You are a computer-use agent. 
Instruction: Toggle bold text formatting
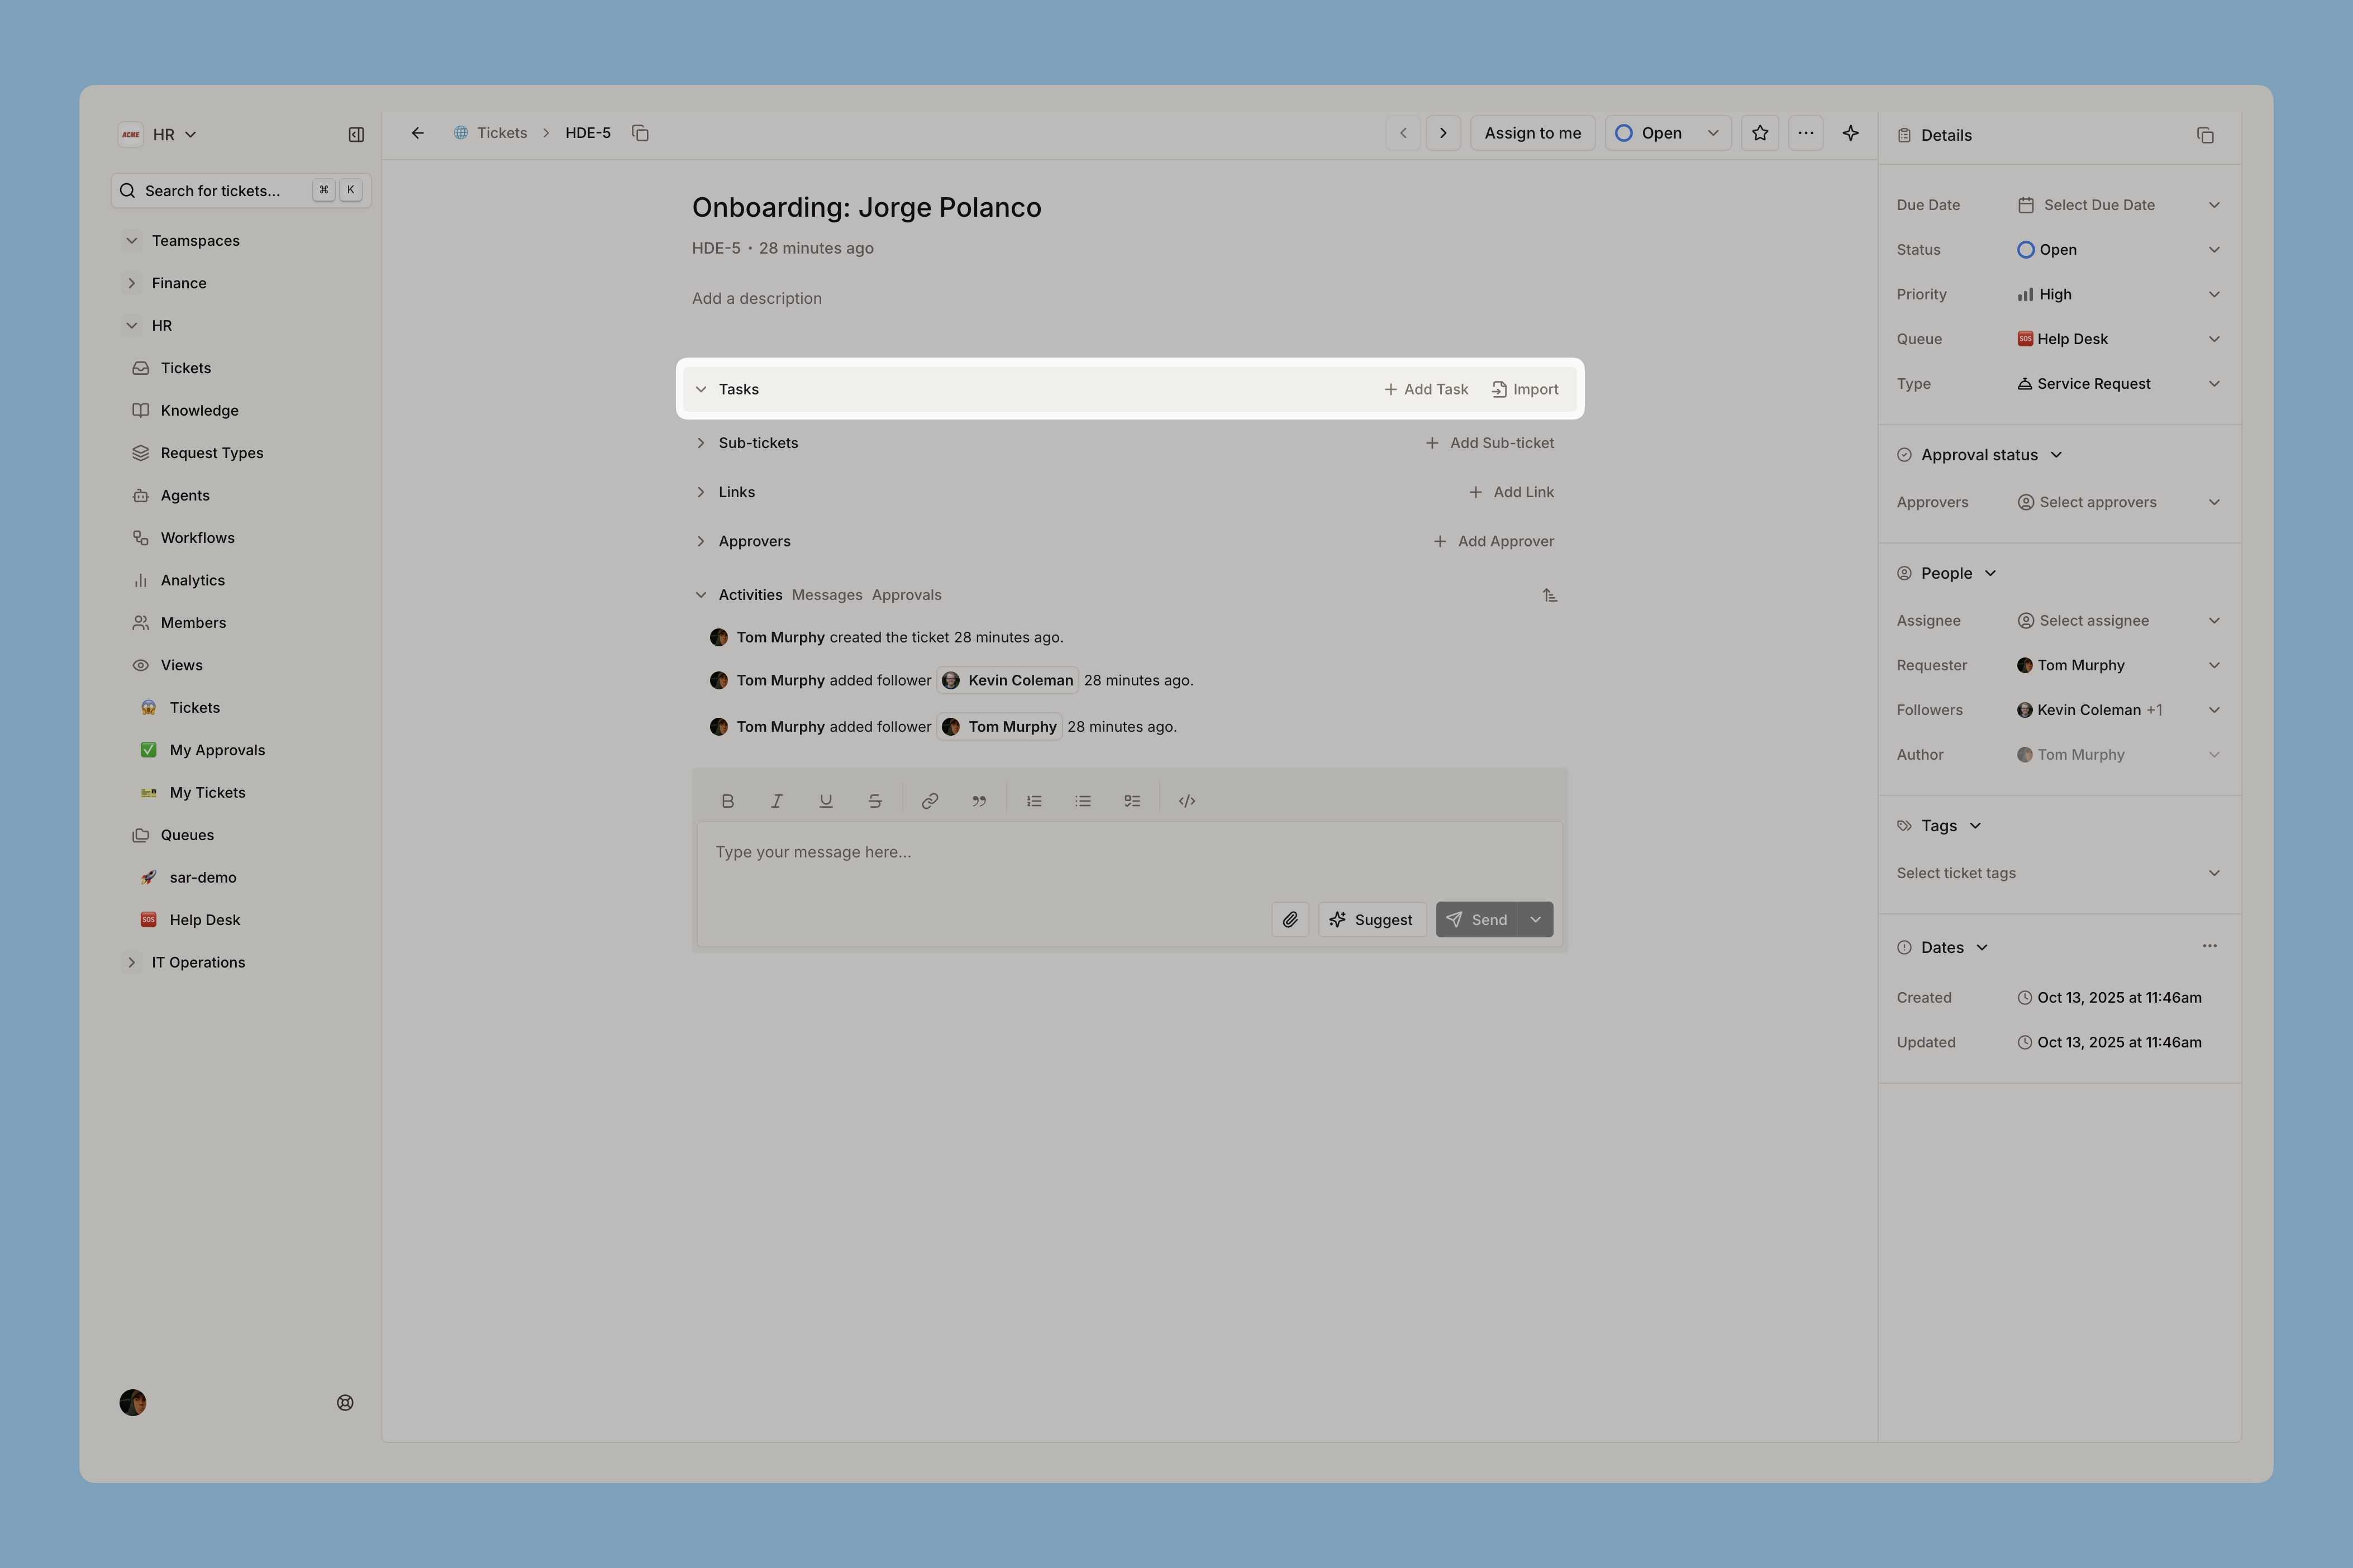pyautogui.click(x=727, y=801)
